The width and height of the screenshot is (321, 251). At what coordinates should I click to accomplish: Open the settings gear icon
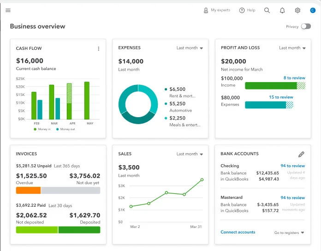297,10
